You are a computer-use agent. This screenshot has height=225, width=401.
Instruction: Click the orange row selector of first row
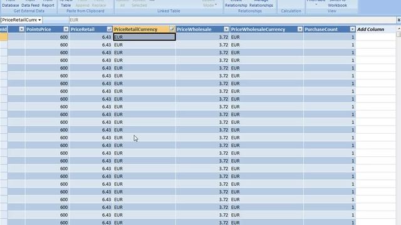[x=4, y=37]
